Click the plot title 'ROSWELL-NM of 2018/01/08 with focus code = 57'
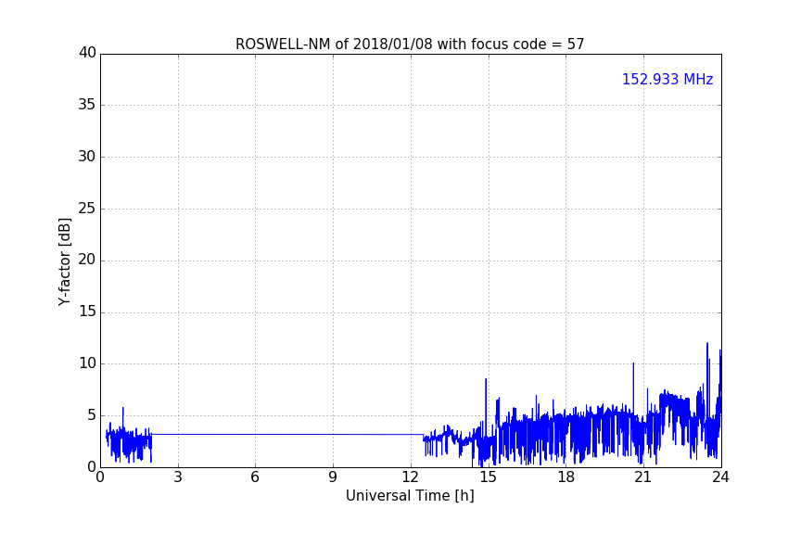801x534 pixels. 410,44
